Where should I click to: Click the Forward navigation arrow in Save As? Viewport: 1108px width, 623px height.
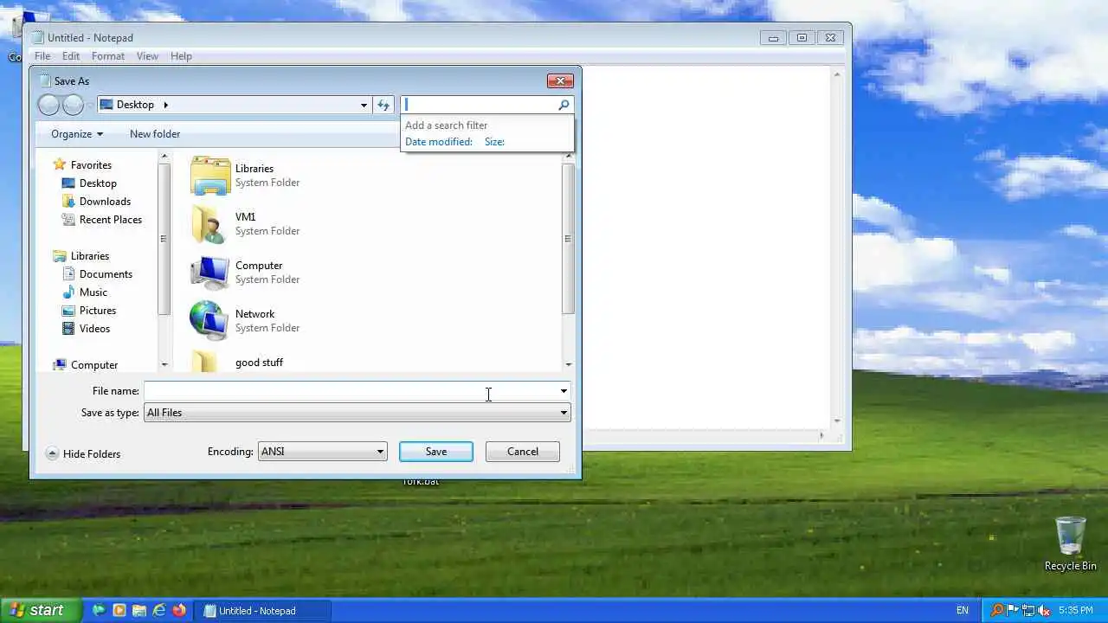(x=74, y=105)
